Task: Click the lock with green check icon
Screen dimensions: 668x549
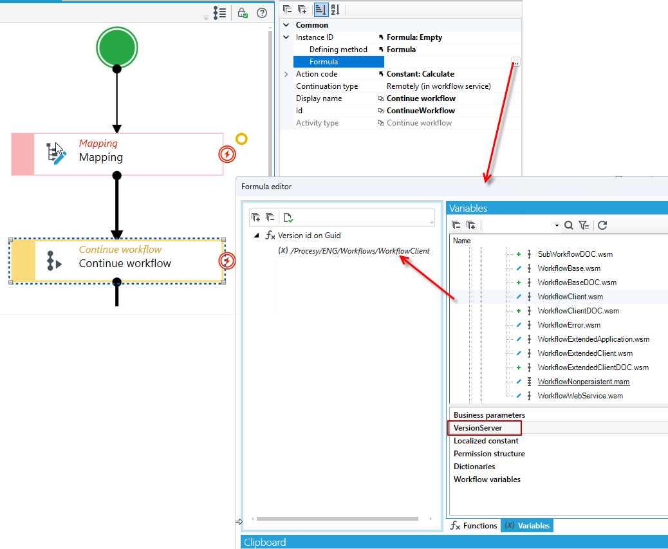Action: 243,13
